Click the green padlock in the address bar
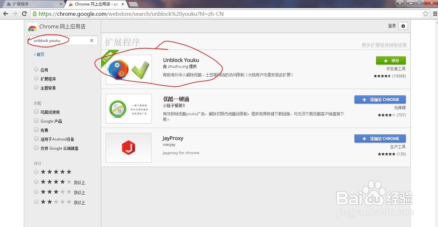Screen dimensions: 438x227 pyautogui.click(x=34, y=14)
